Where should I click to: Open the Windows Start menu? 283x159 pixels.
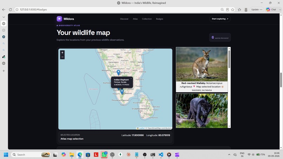tap(6, 155)
